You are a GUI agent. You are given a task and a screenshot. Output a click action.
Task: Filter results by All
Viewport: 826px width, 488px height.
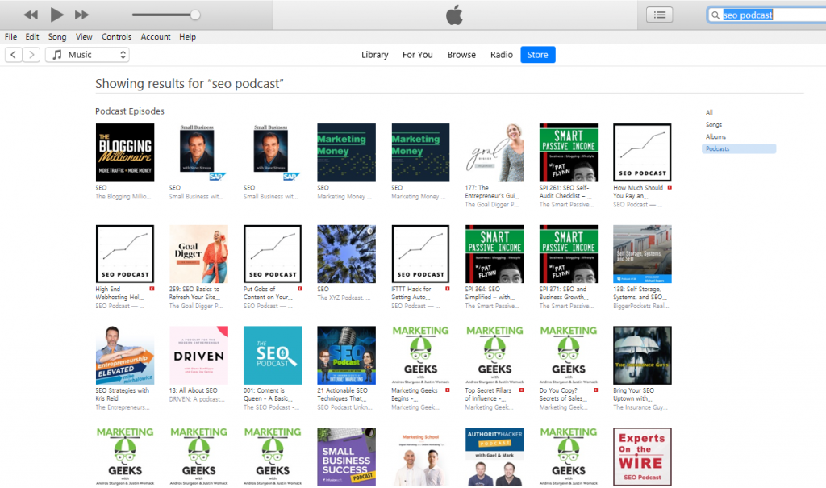tap(709, 112)
